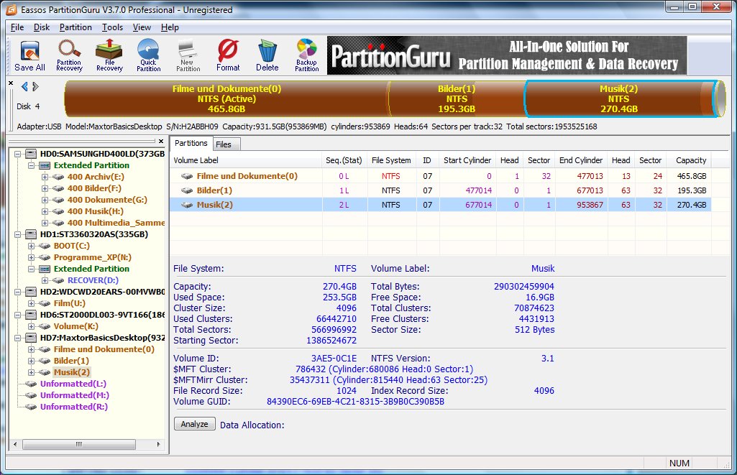Image resolution: width=737 pixels, height=475 pixels.
Task: Click the Analyze button
Action: pos(195,424)
